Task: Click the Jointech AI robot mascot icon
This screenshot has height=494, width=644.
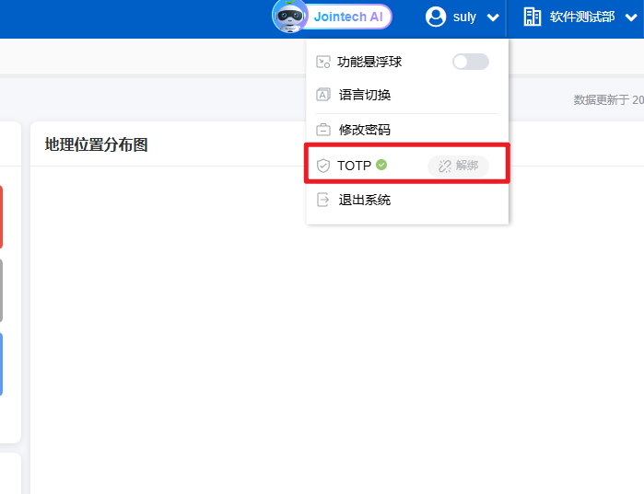Action: (x=290, y=17)
